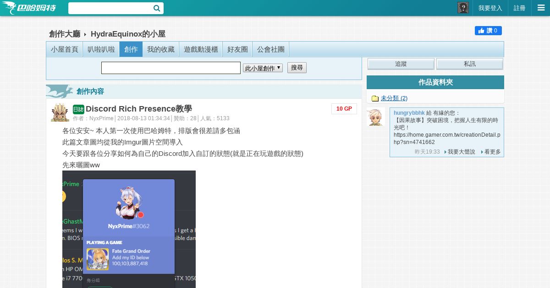Click the 搜尋 button
Image resolution: width=550 pixels, height=288 pixels.
coord(297,68)
